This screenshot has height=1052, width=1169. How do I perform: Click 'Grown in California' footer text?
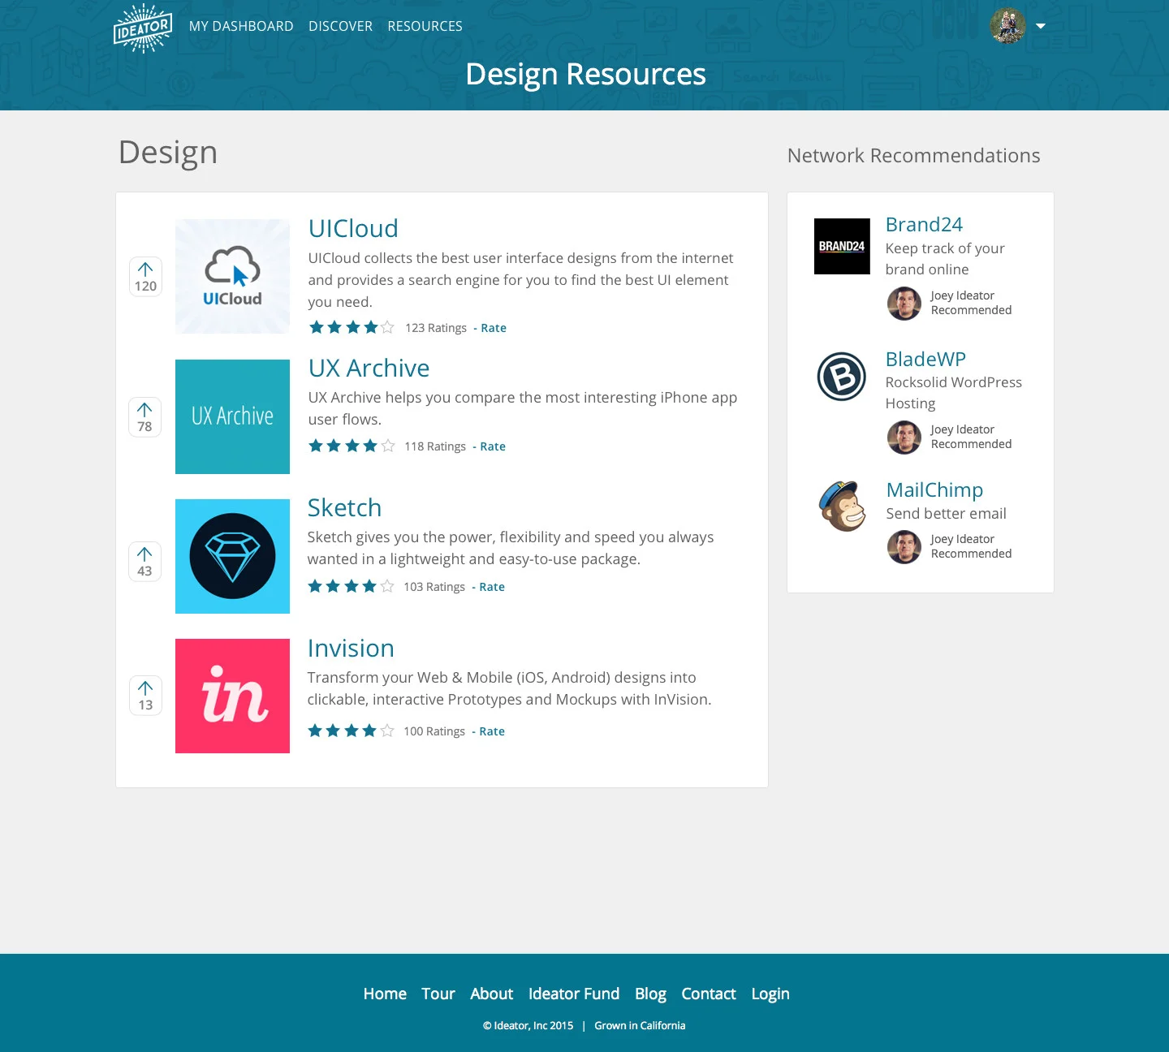coord(640,1025)
